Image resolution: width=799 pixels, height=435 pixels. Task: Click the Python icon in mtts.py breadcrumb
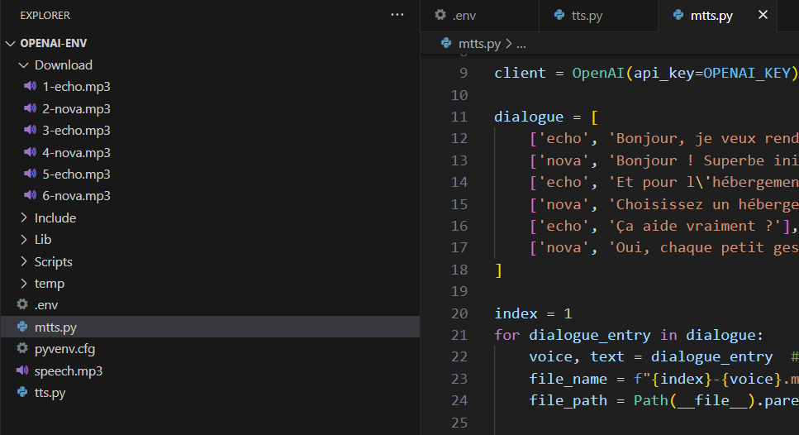pyautogui.click(x=447, y=43)
